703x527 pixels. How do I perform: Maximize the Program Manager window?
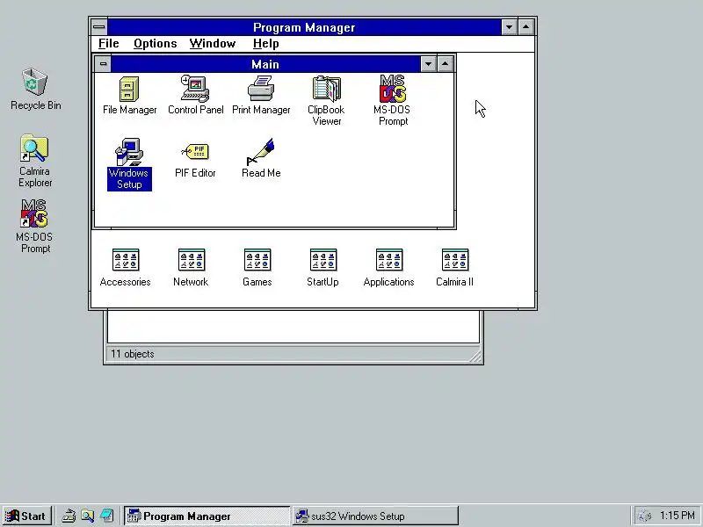525,27
